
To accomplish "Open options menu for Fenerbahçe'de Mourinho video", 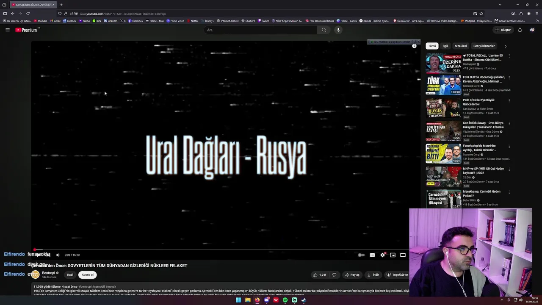I will [x=509, y=147].
